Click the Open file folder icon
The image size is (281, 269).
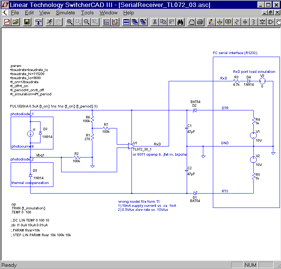click(16, 22)
